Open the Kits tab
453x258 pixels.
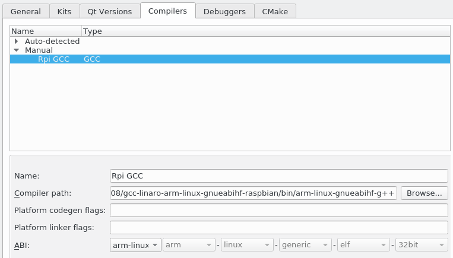64,11
